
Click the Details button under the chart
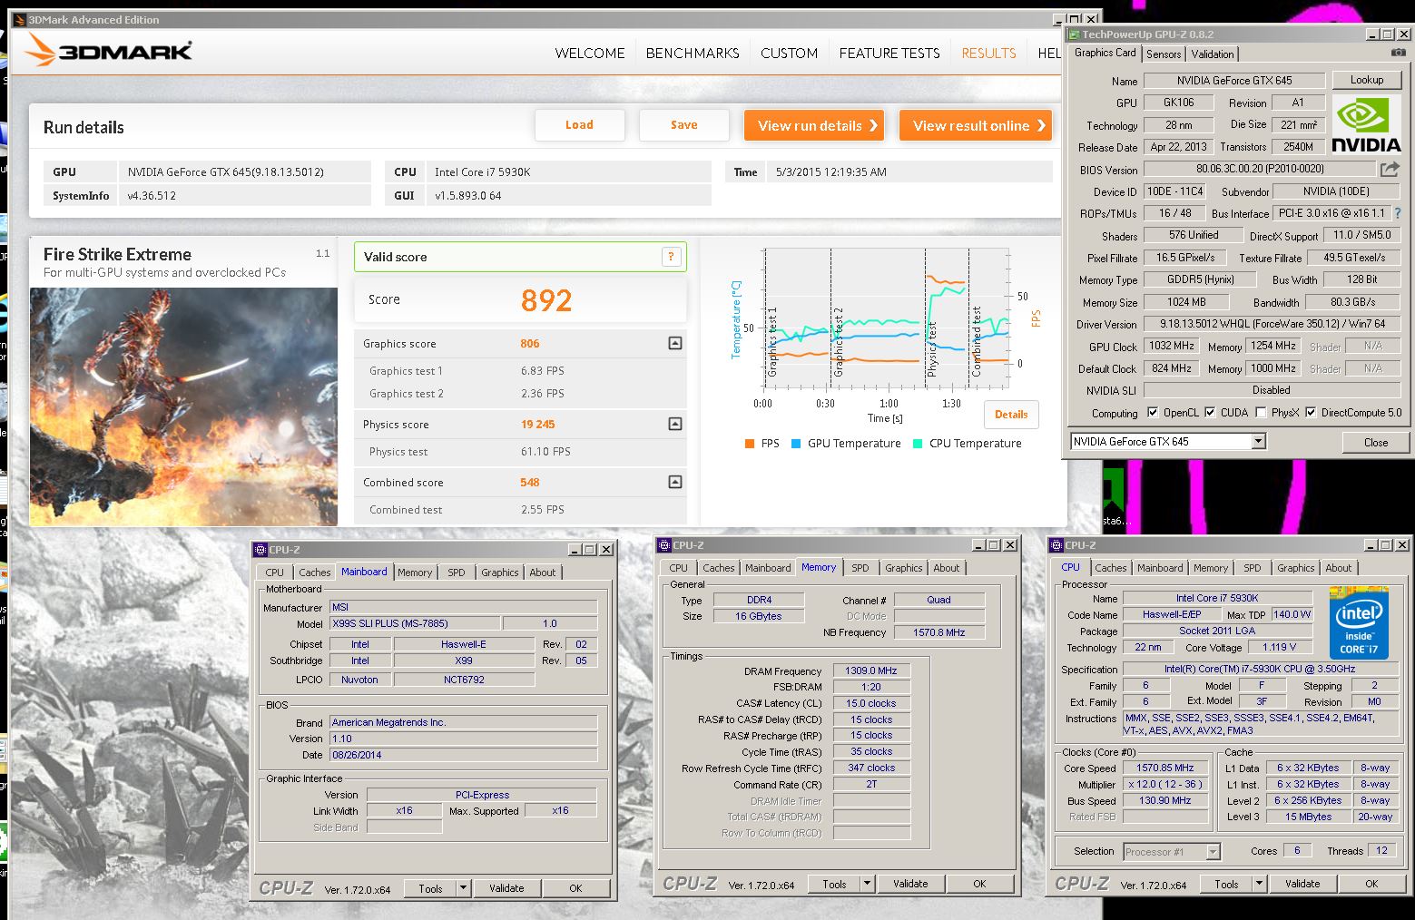pyautogui.click(x=1011, y=415)
